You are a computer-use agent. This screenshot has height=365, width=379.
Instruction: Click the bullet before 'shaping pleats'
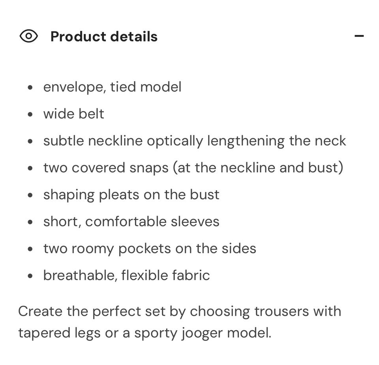pos(30,195)
